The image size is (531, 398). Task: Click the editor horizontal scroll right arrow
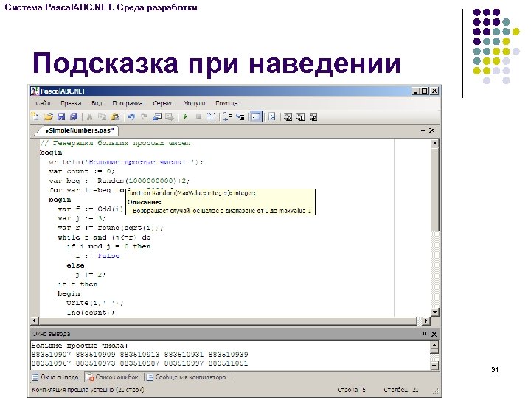tap(426, 321)
